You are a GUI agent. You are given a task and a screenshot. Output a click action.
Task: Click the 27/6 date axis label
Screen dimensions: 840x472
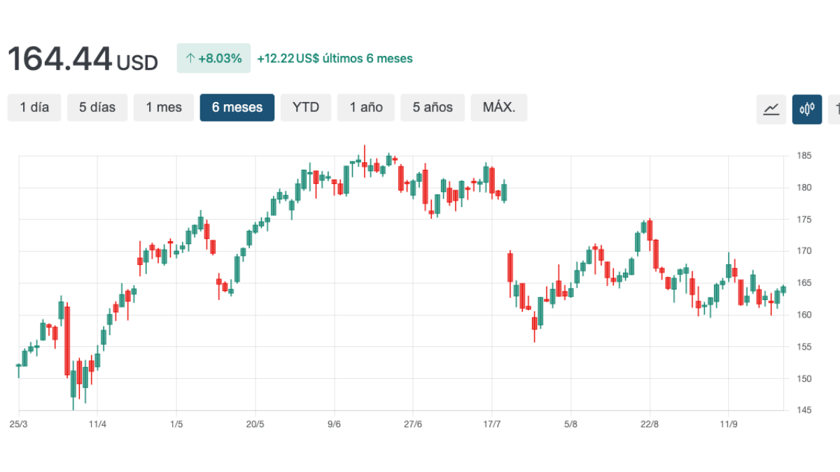point(413,424)
